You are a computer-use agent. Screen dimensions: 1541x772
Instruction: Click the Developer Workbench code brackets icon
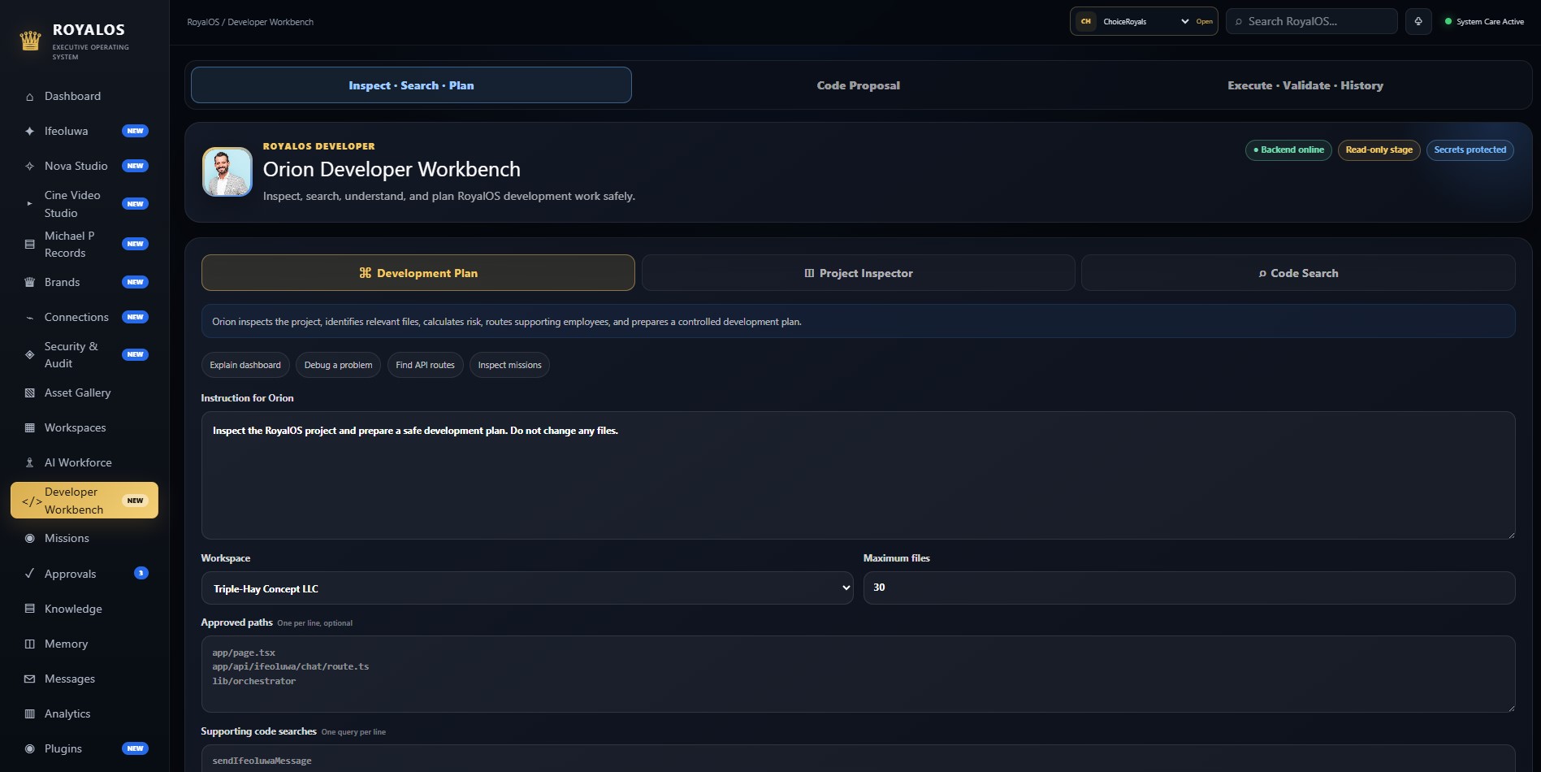coord(32,501)
